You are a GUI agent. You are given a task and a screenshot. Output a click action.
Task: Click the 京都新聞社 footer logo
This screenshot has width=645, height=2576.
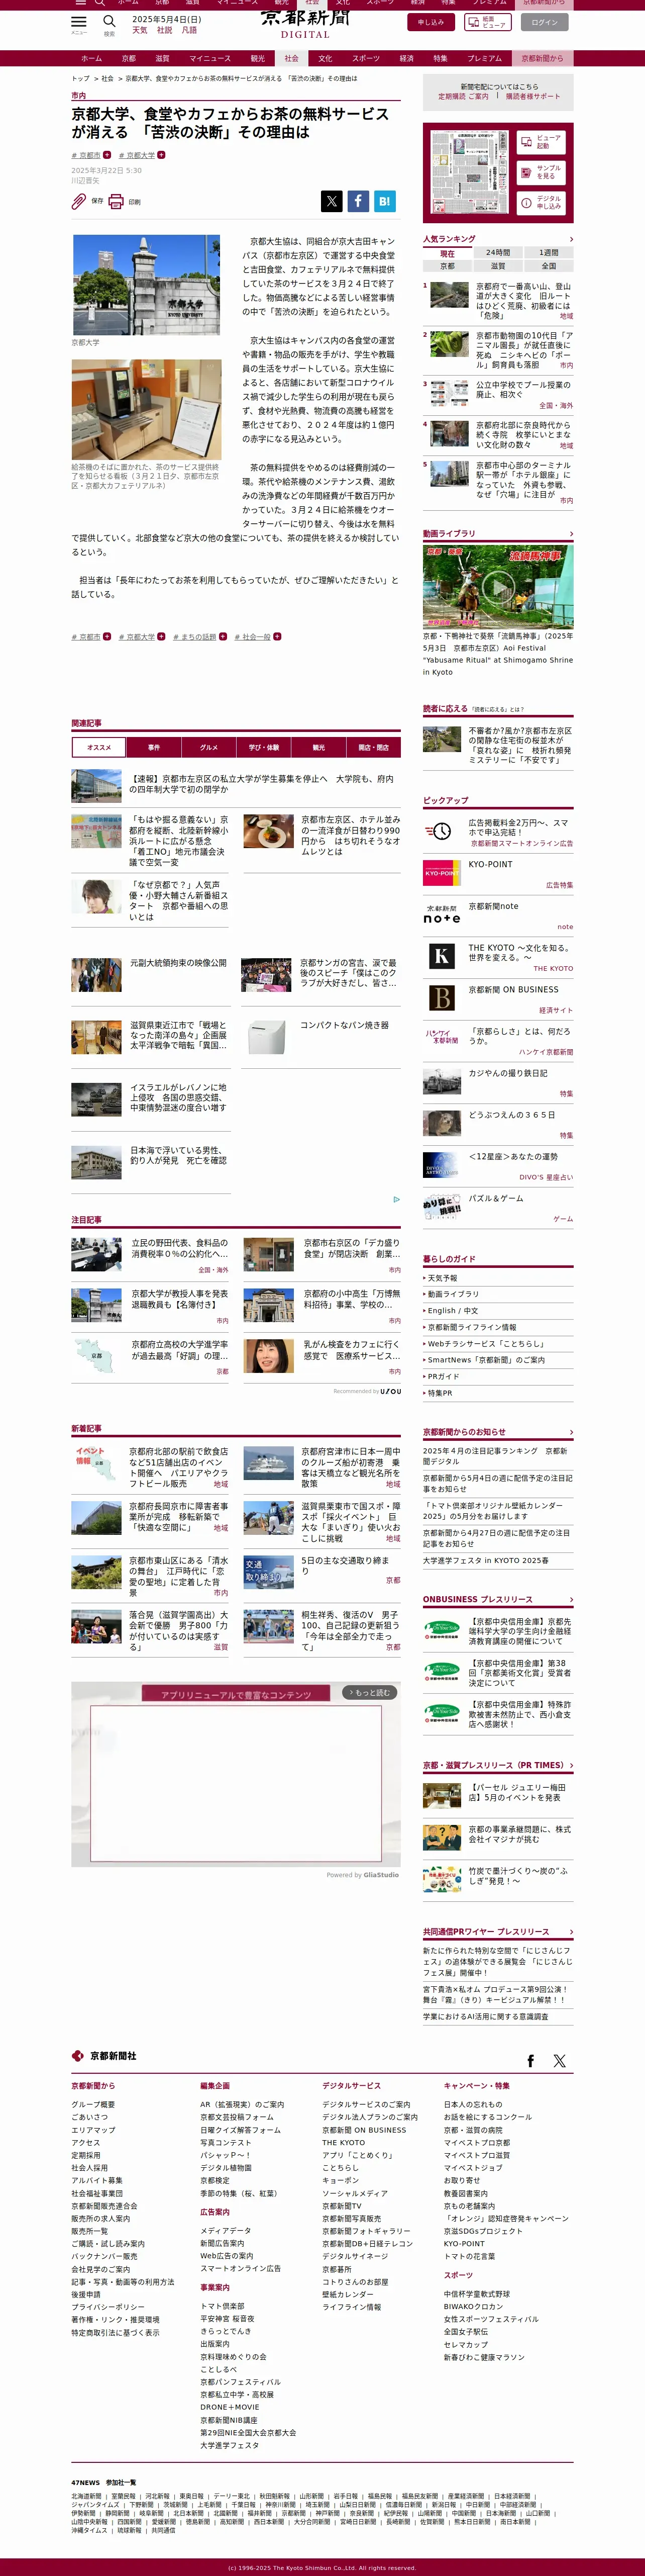[x=104, y=2055]
